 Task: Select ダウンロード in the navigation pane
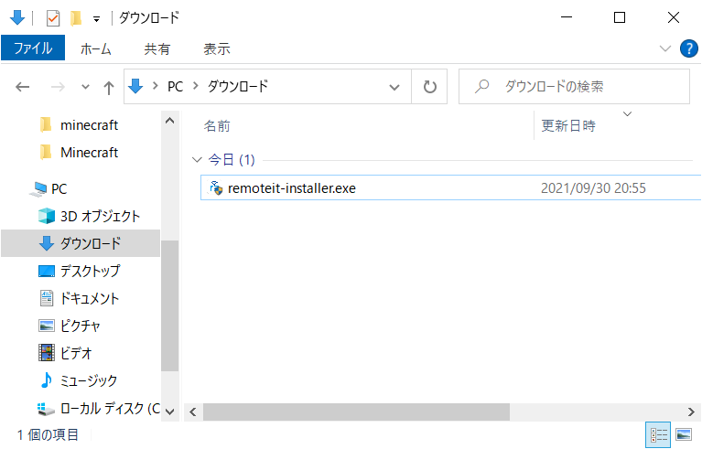click(81, 243)
